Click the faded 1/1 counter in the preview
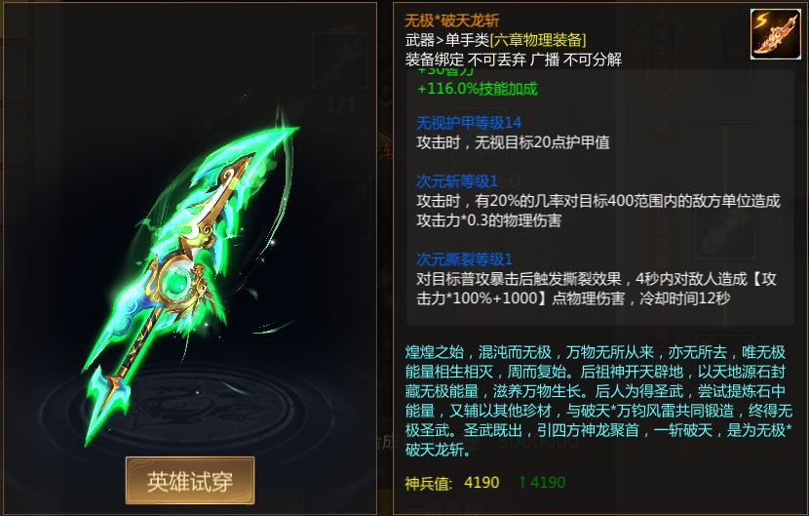809x516 pixels. pos(341,106)
